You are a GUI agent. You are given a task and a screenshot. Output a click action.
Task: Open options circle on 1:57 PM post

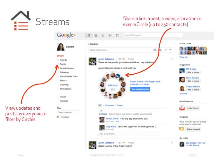(x=172, y=142)
